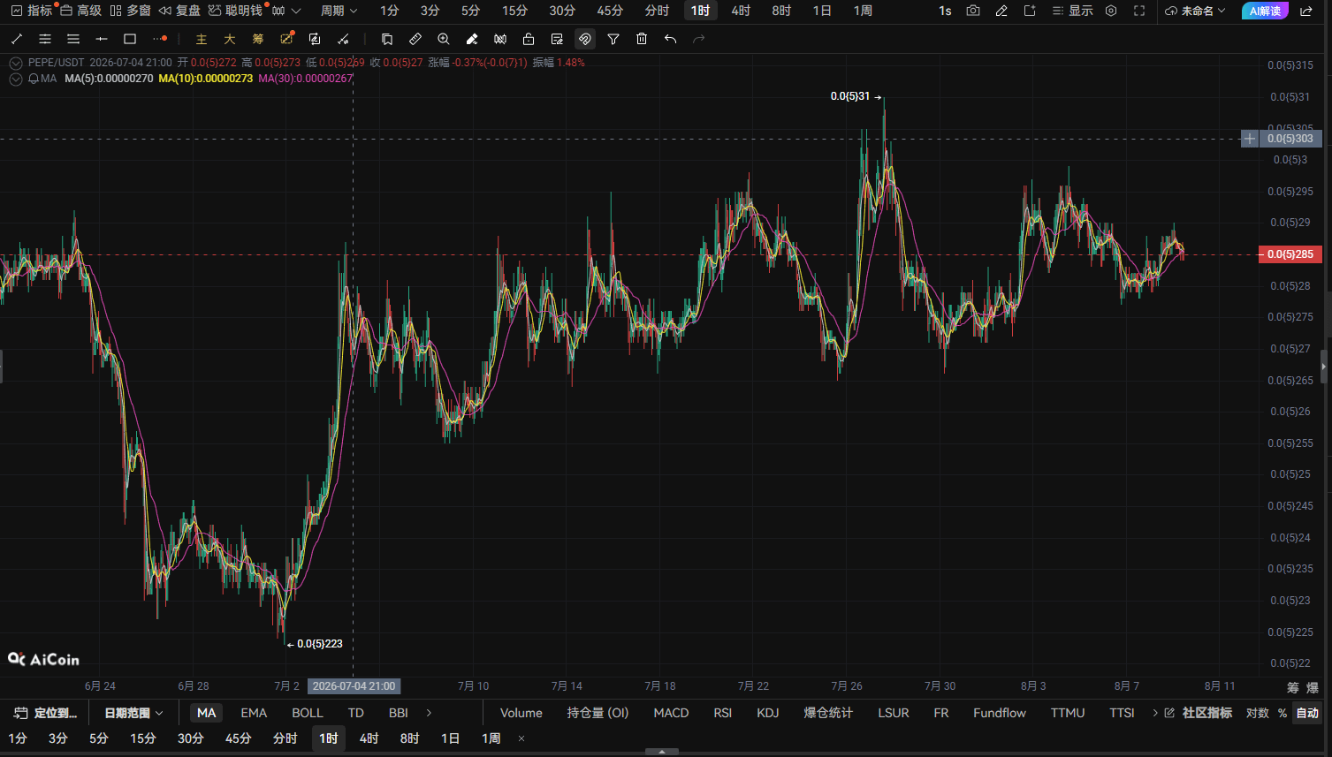Screen dimensions: 1332x757
Task: Show more main indicators via the arrow after BBI
Action: [x=430, y=713]
